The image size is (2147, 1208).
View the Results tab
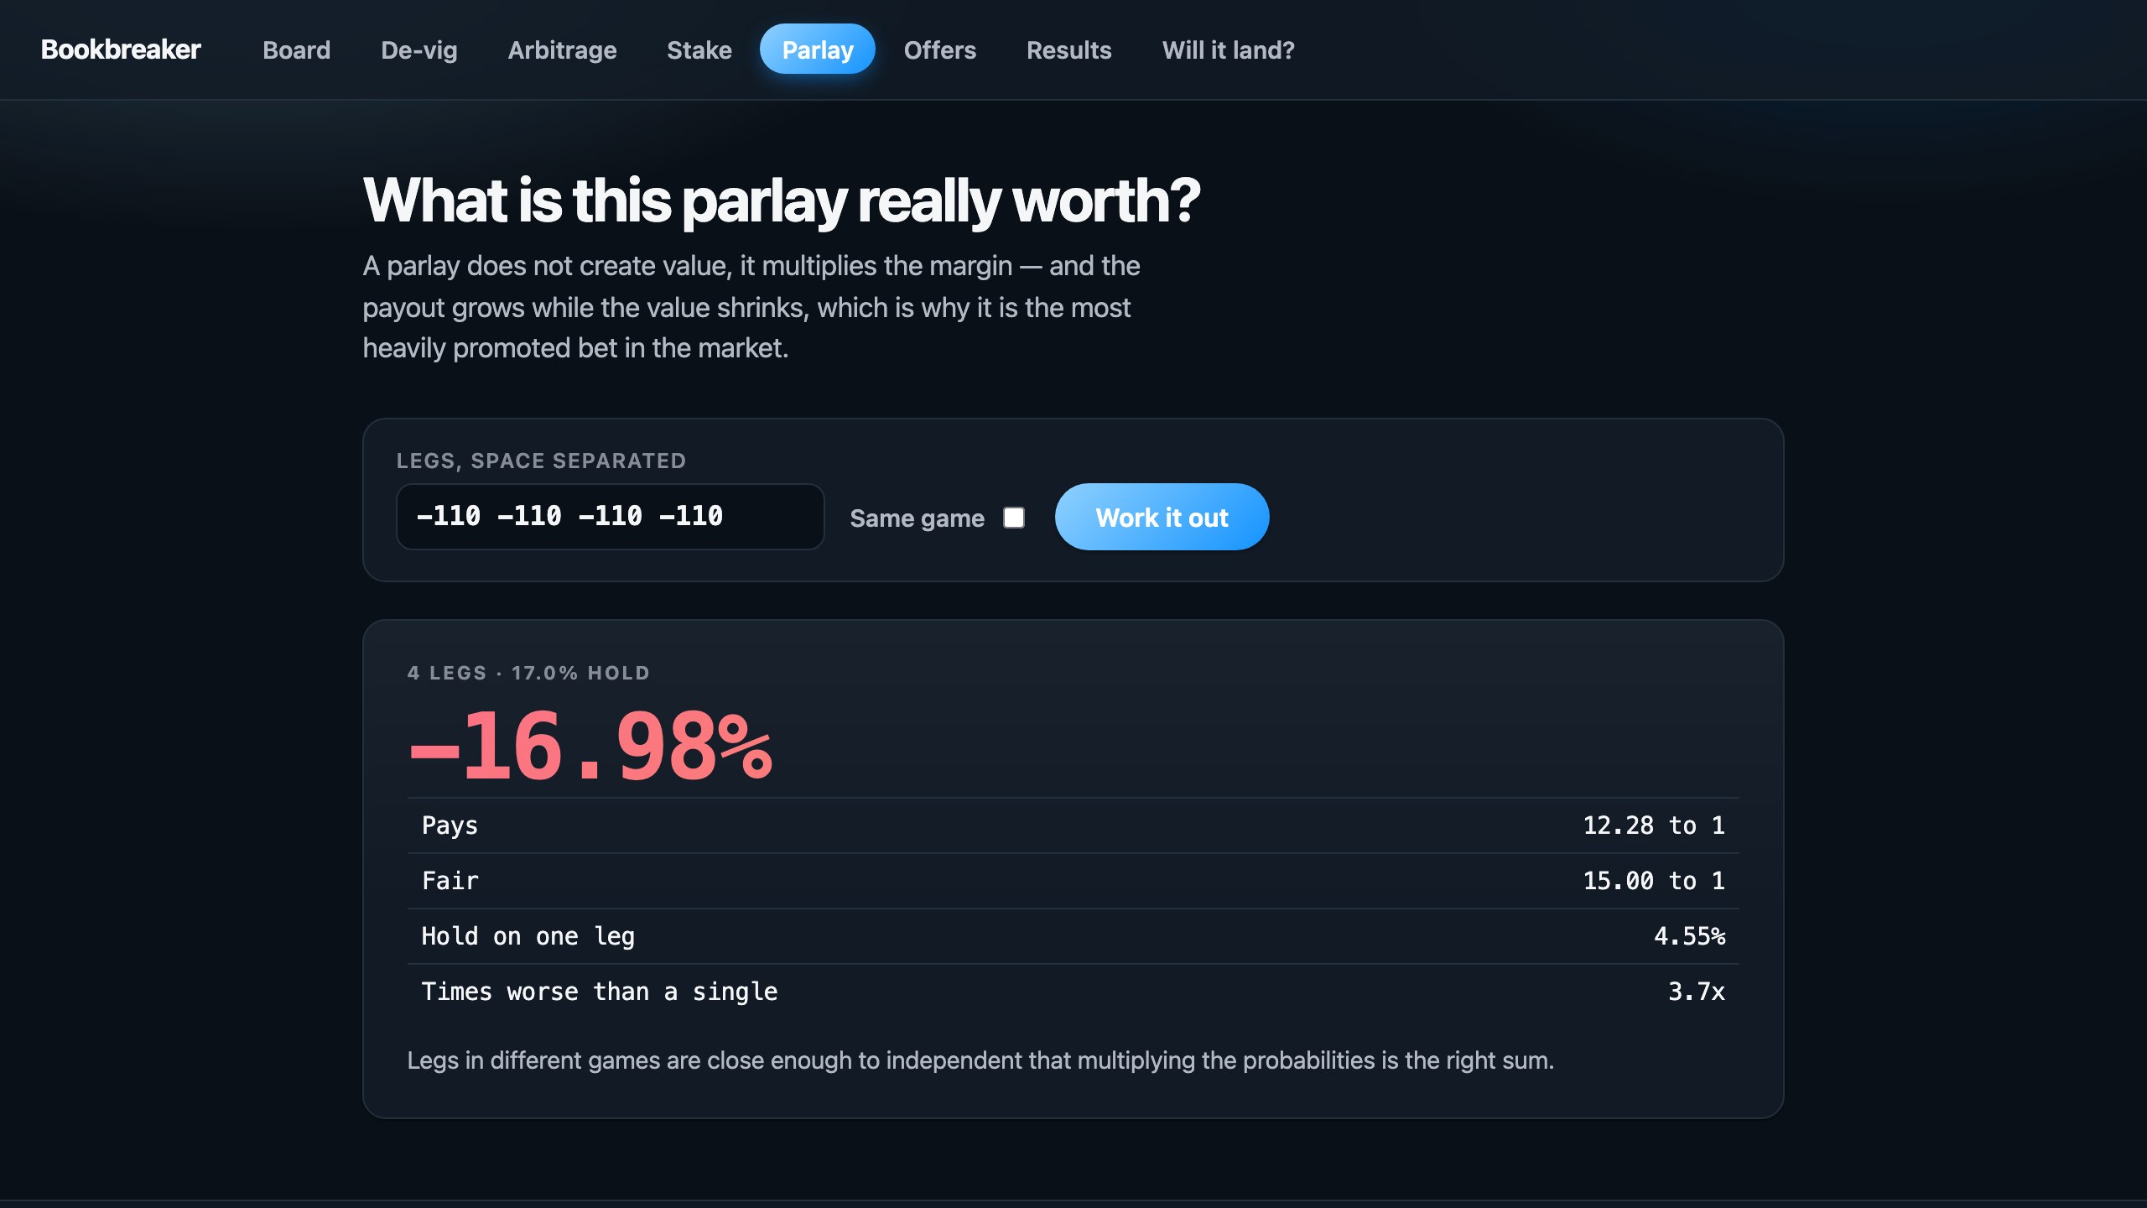pyautogui.click(x=1068, y=49)
